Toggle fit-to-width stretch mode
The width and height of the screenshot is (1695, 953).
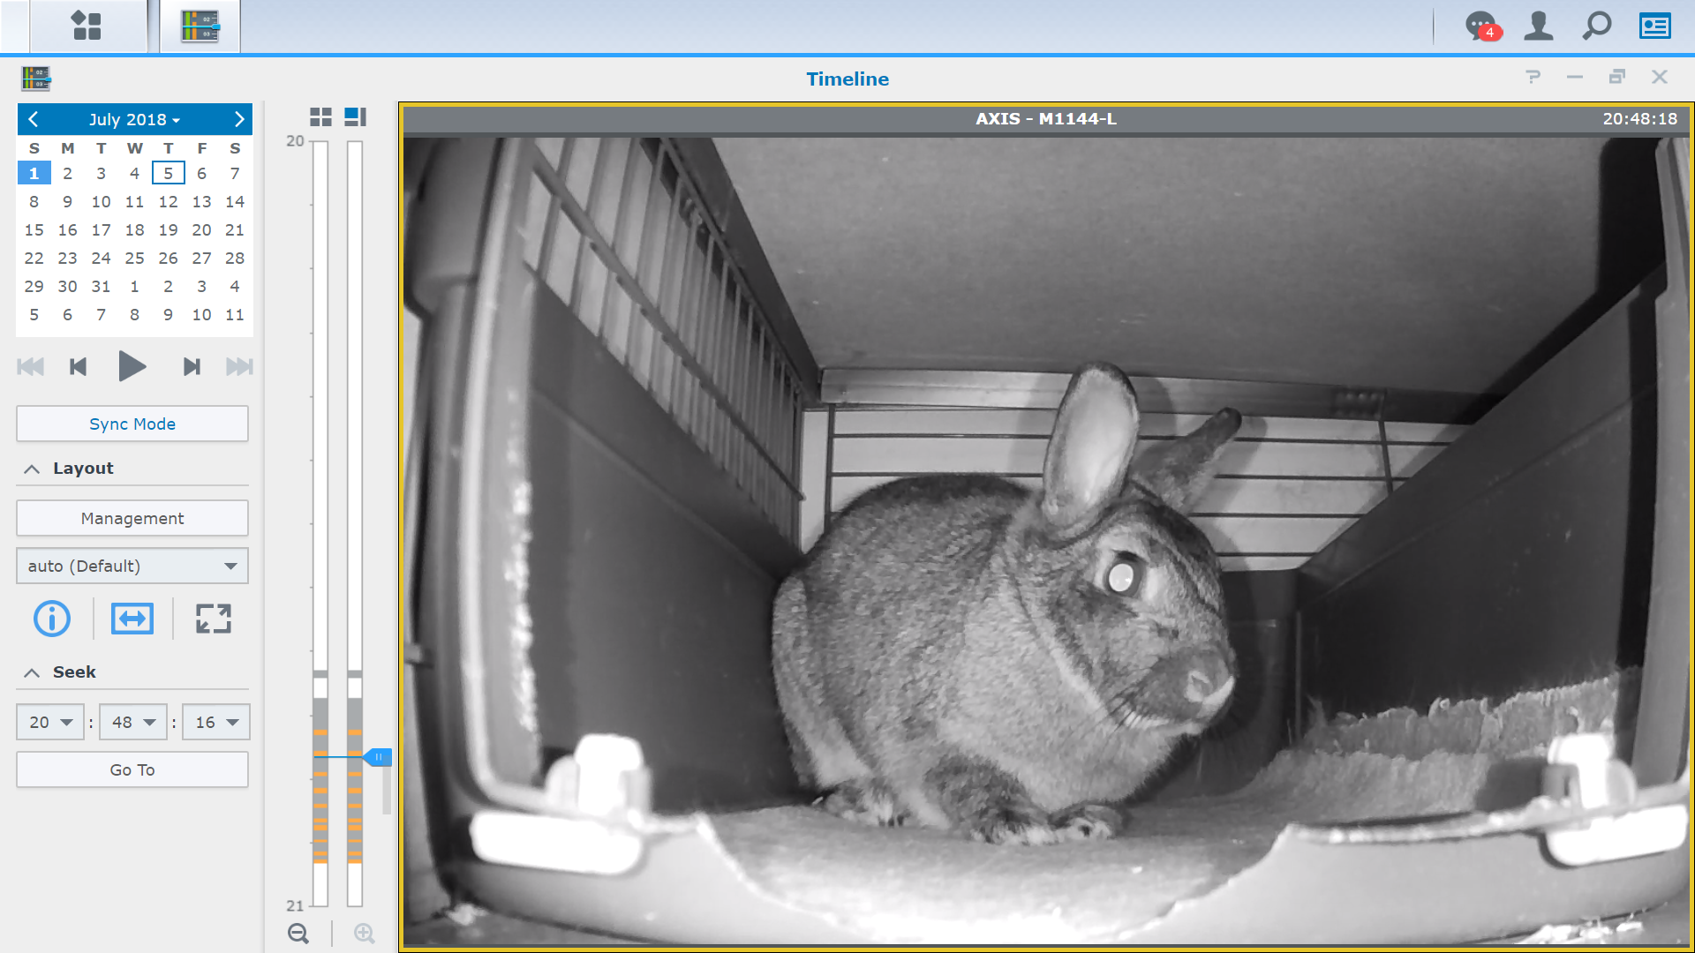[x=132, y=619]
